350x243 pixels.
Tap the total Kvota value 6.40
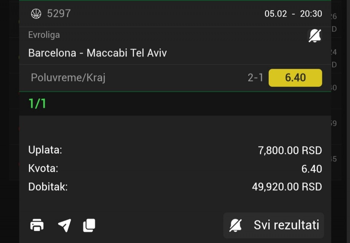[312, 169]
